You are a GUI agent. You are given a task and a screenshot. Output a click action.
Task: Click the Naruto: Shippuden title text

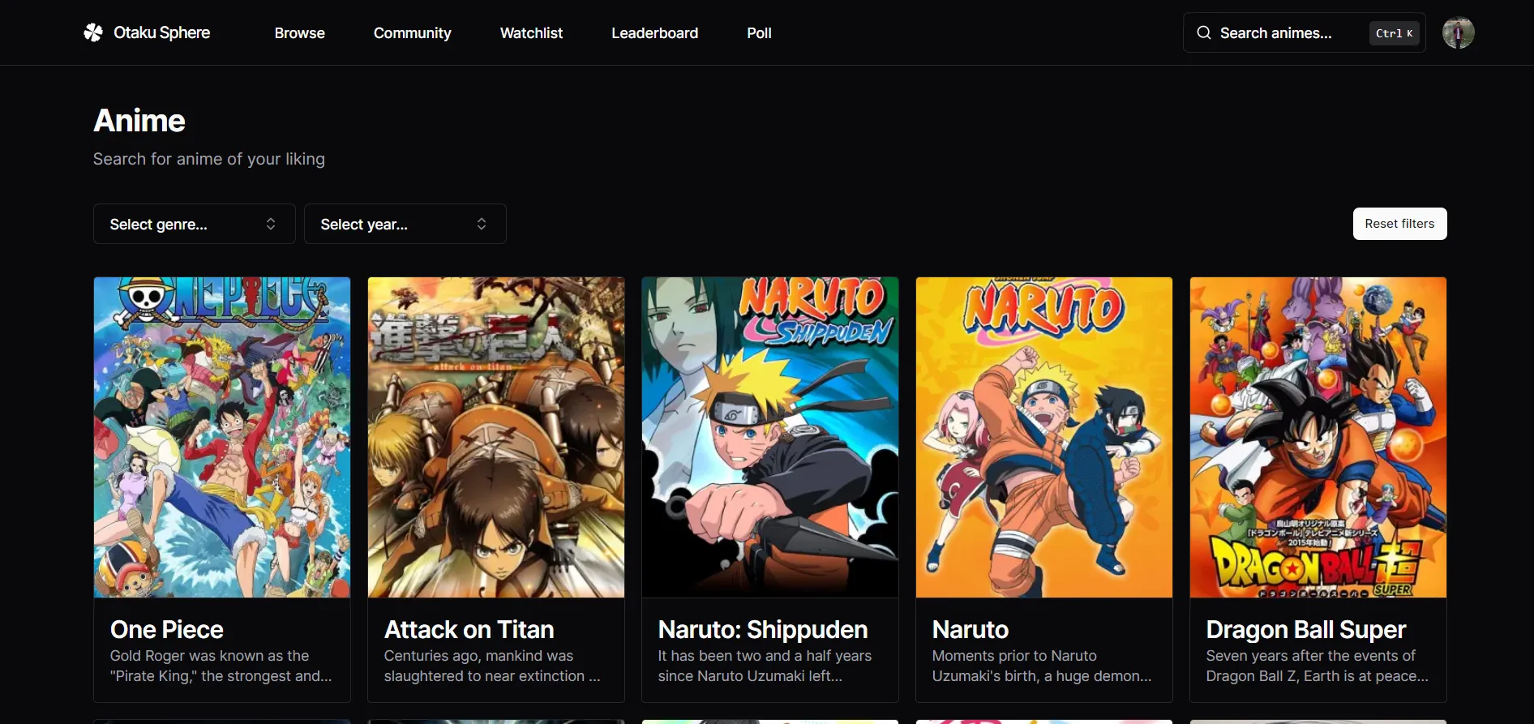762,629
